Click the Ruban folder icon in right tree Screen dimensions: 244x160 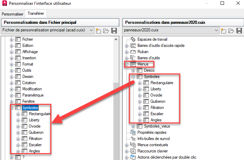click(x=133, y=52)
